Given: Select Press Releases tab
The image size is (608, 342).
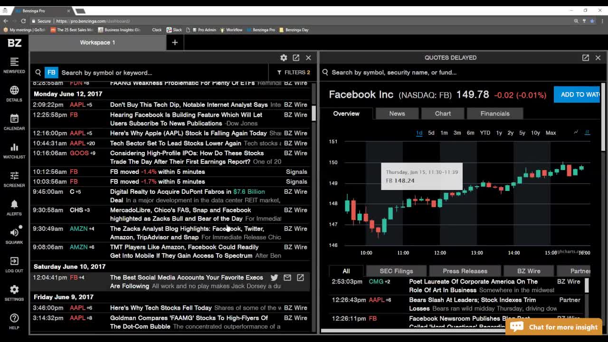Looking at the screenshot, I should 465,271.
